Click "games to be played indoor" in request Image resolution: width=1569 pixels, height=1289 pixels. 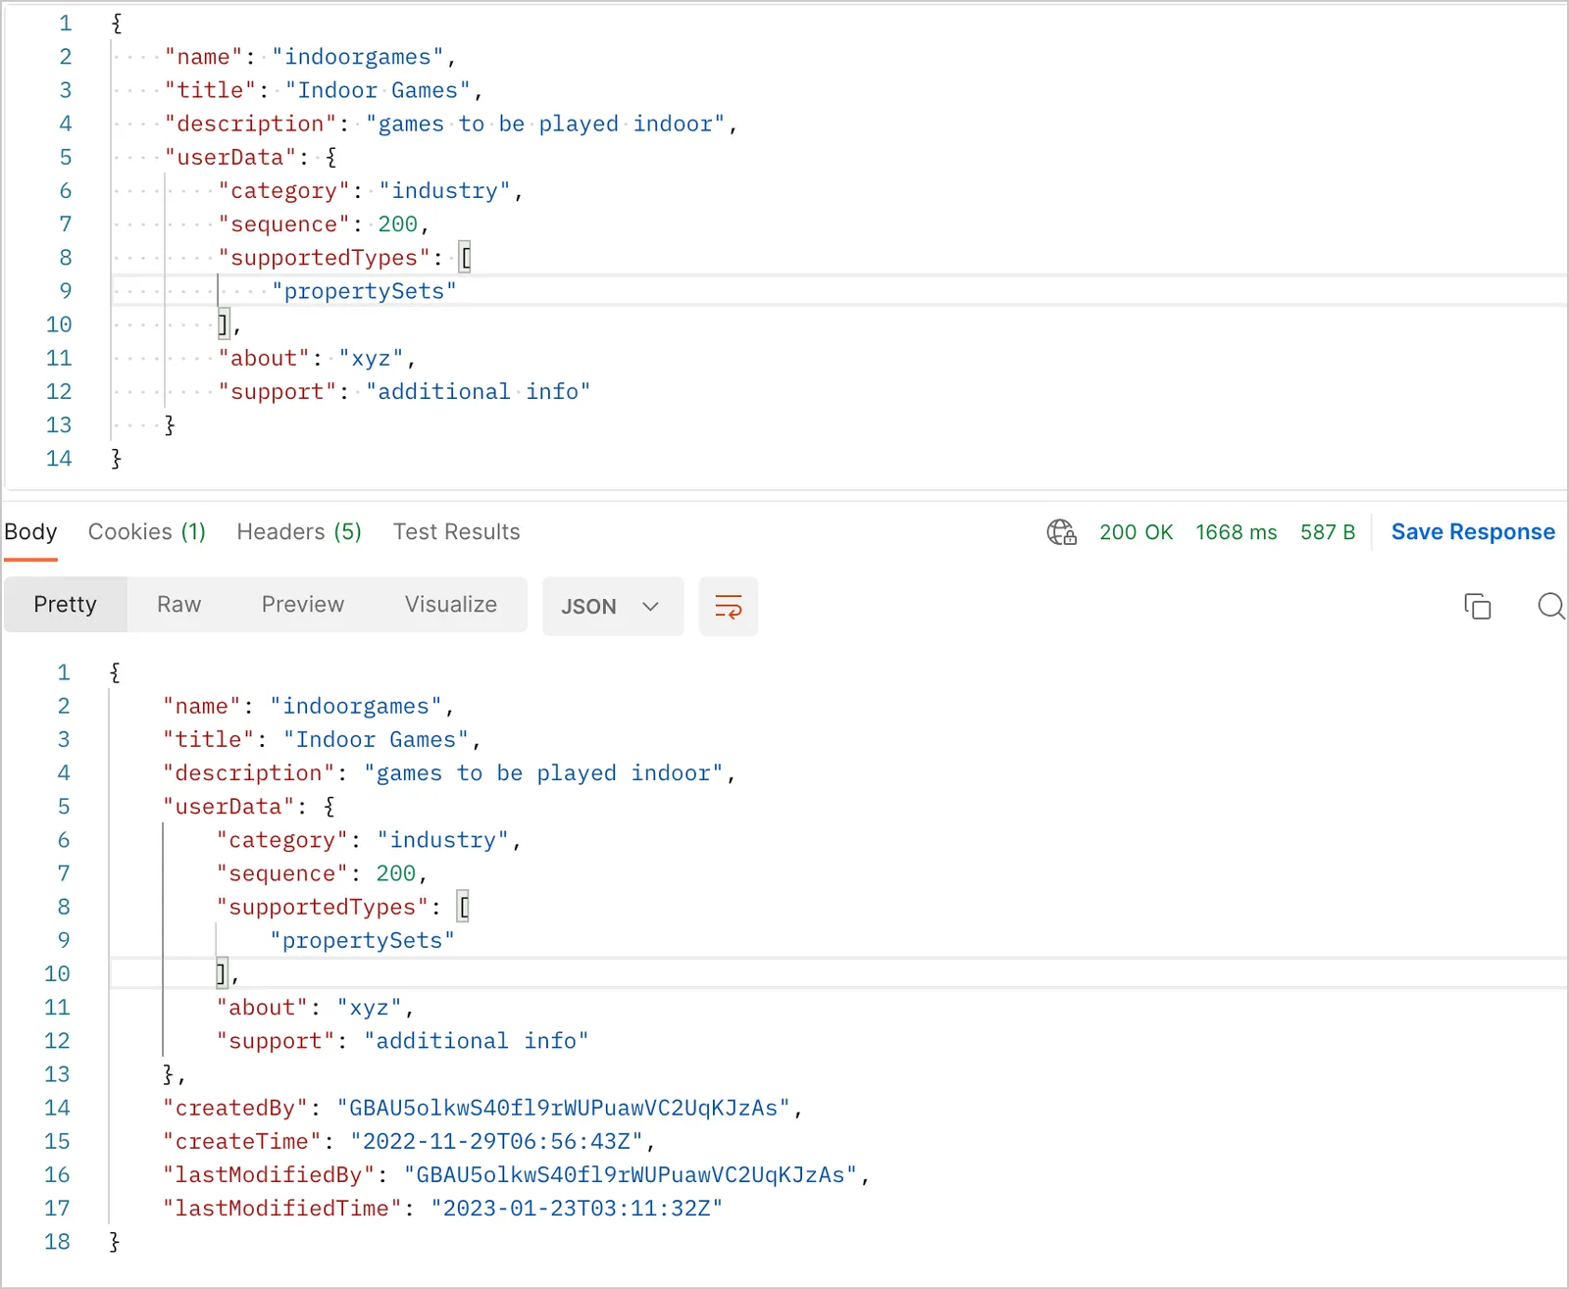[x=545, y=124]
